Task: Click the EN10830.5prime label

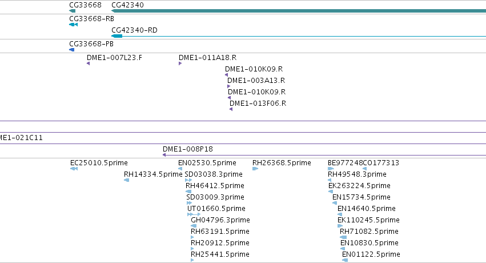Action: 369,243
